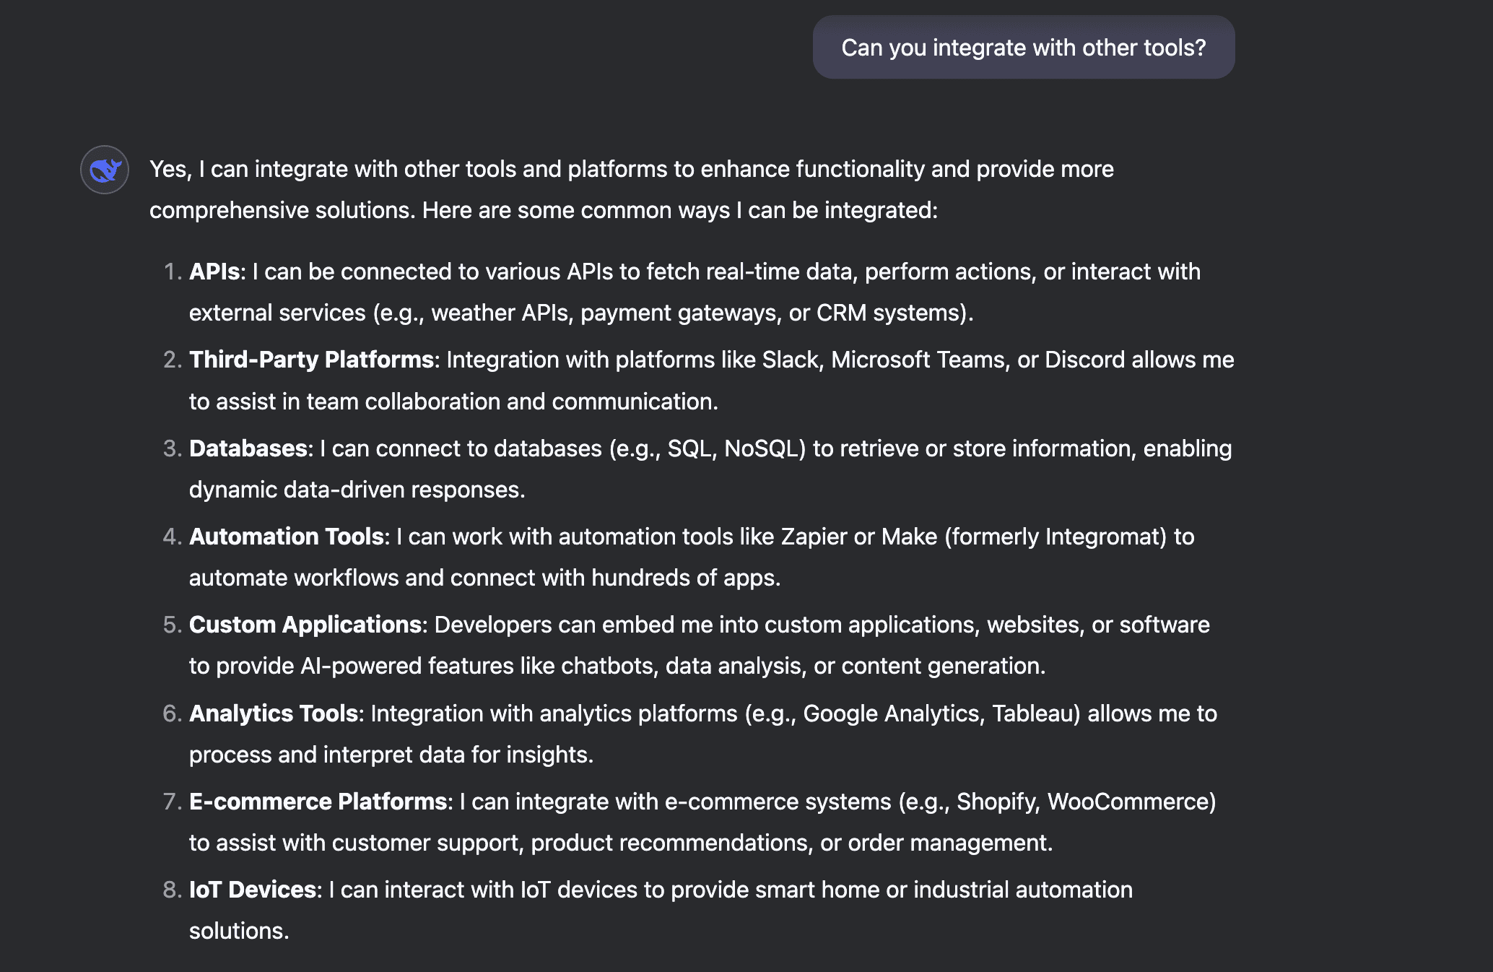Select the IoT Devices heading
This screenshot has height=972, width=1493.
[x=252, y=890]
